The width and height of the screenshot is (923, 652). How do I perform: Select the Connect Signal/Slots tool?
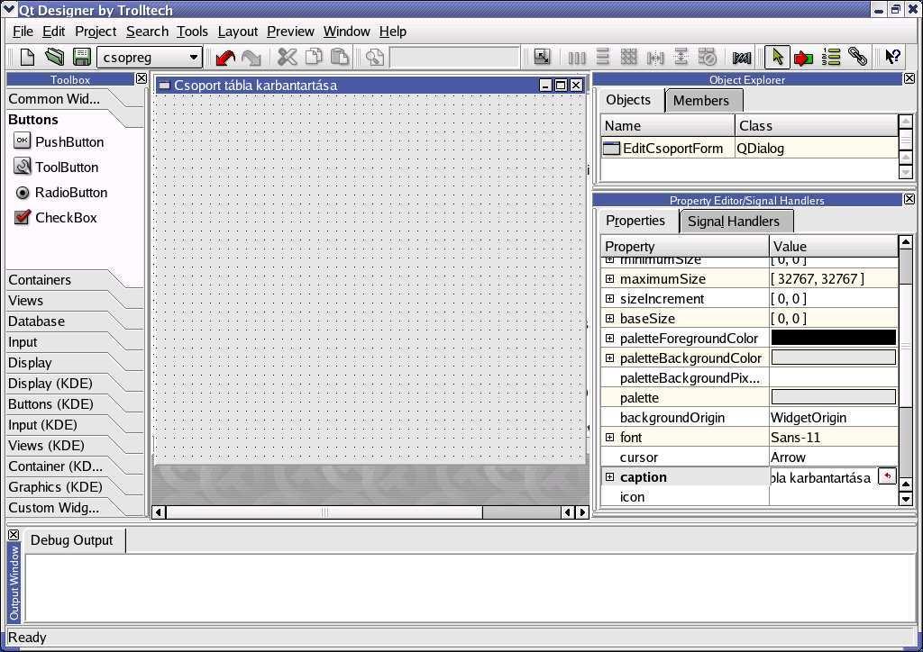click(x=803, y=57)
